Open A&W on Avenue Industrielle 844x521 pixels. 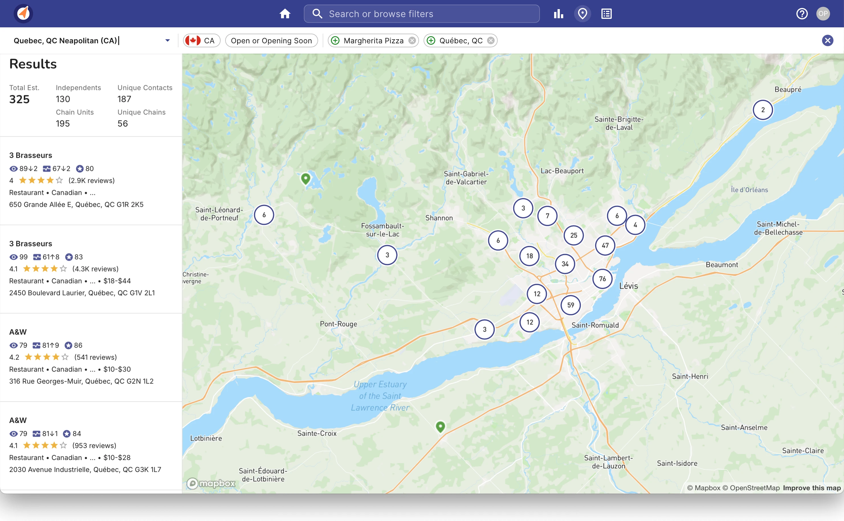pyautogui.click(x=91, y=446)
